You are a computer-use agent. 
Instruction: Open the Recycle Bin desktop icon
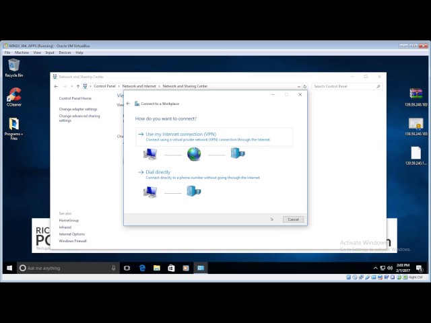click(x=13, y=68)
